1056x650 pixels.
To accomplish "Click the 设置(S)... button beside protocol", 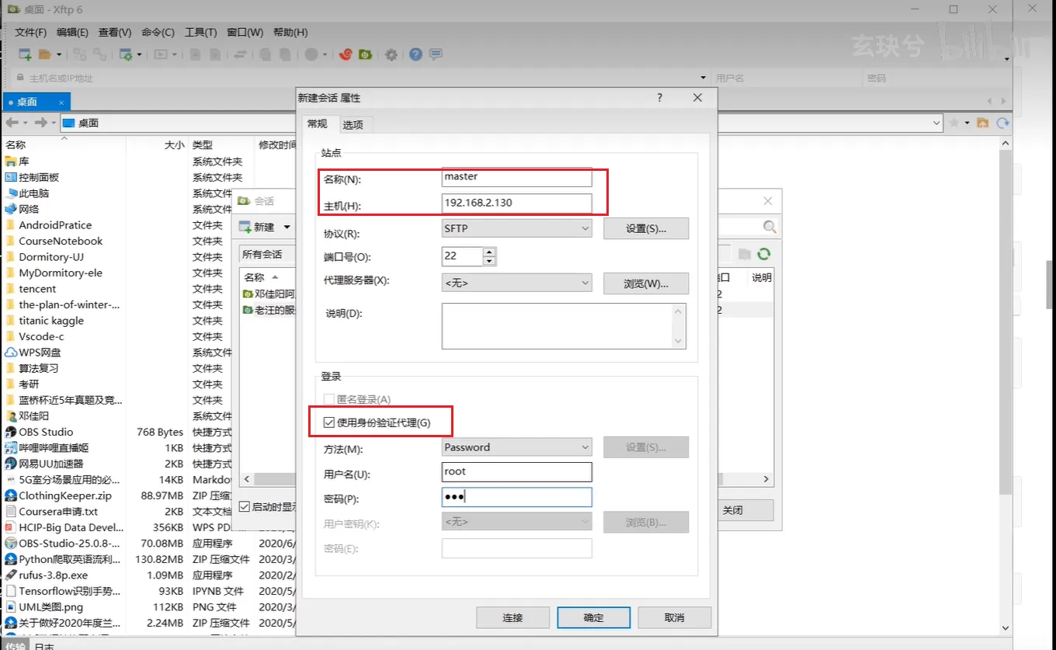I will [646, 228].
